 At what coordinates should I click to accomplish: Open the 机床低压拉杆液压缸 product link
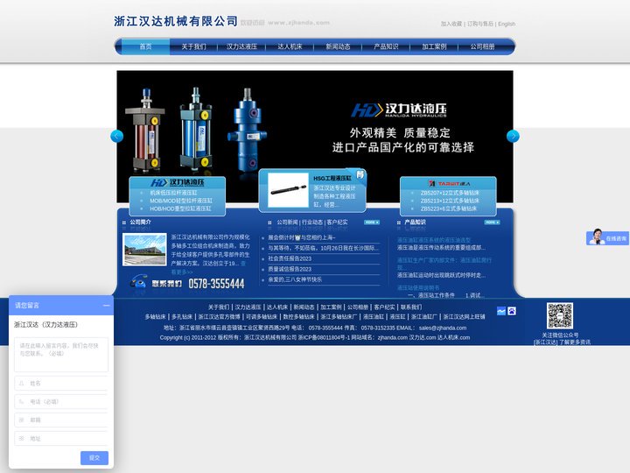(173, 193)
